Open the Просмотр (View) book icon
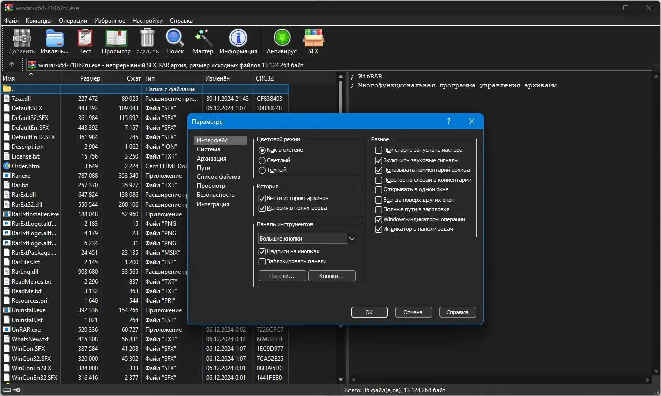 coord(116,39)
